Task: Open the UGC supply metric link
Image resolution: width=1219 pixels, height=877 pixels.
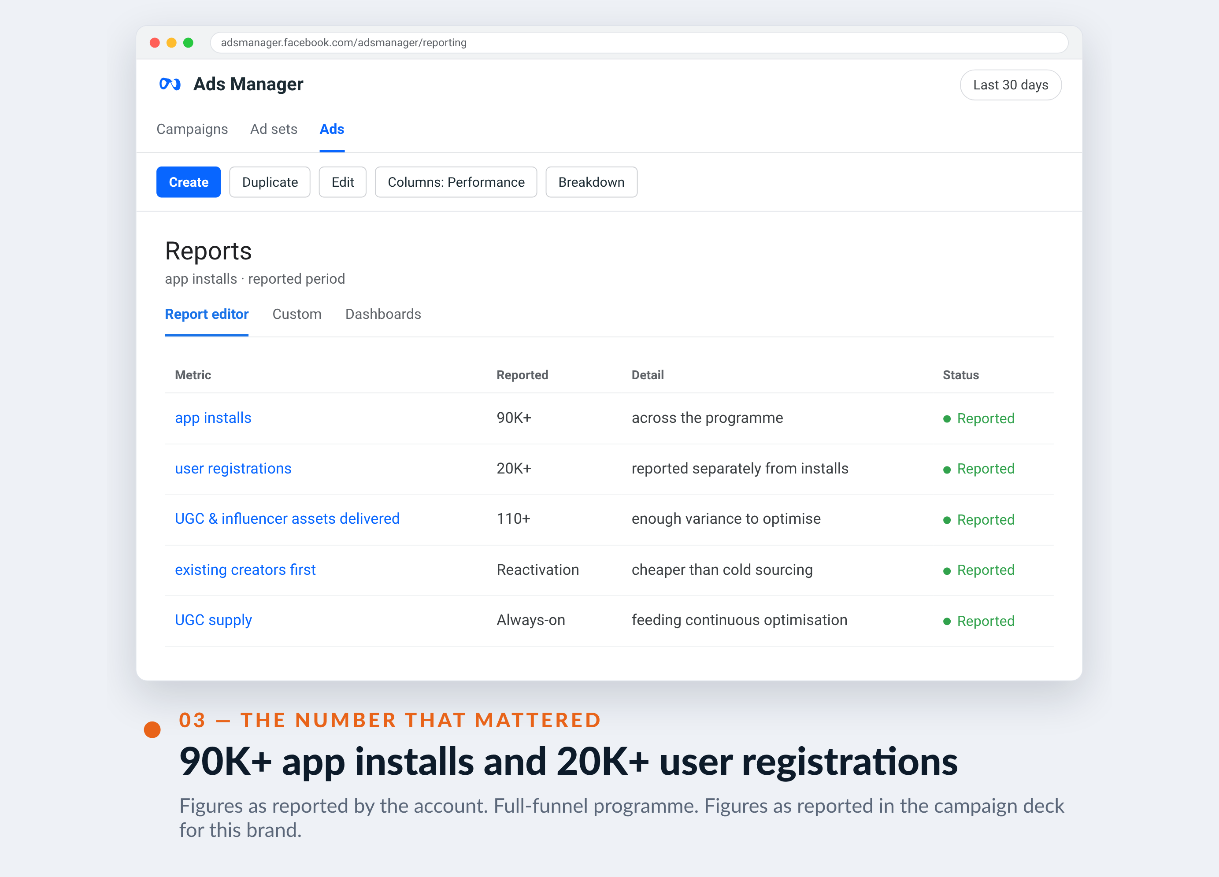Action: (x=213, y=620)
